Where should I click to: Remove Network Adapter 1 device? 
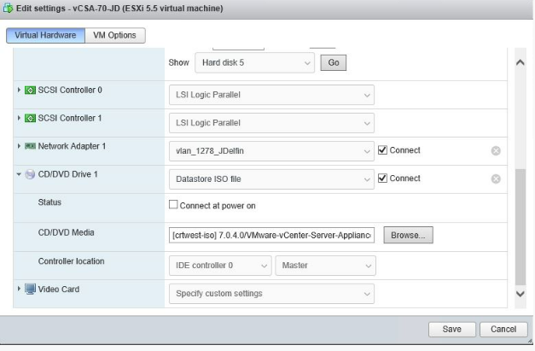(496, 151)
